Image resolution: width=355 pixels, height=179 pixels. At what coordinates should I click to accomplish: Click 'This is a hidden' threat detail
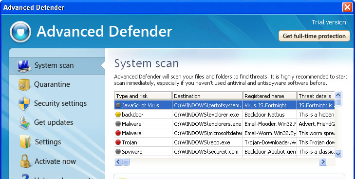(x=316, y=115)
